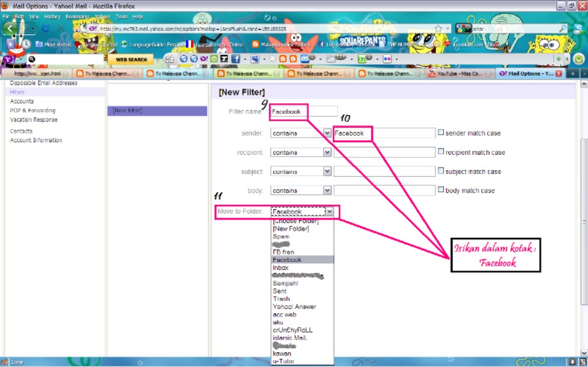Click the Y! Yahoo toolbar logo
The width and height of the screenshot is (588, 367).
(x=8, y=59)
